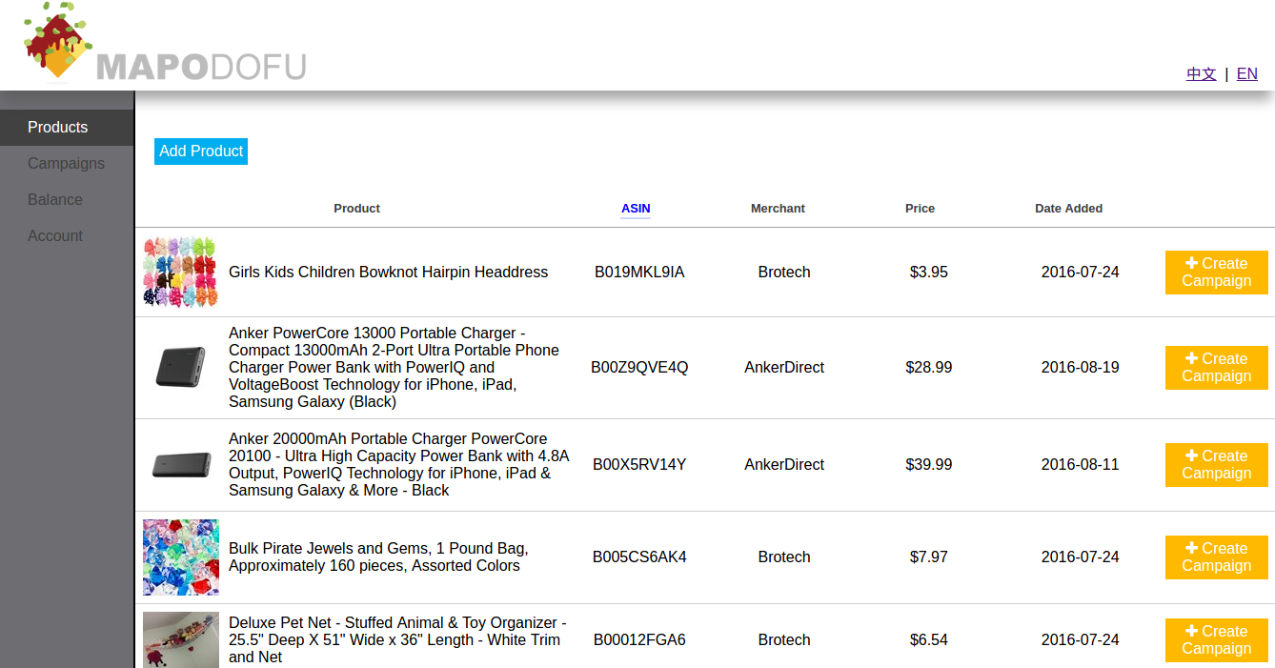This screenshot has height=668, width=1275.
Task: Click the $28.99 price cell
Action: (x=929, y=368)
